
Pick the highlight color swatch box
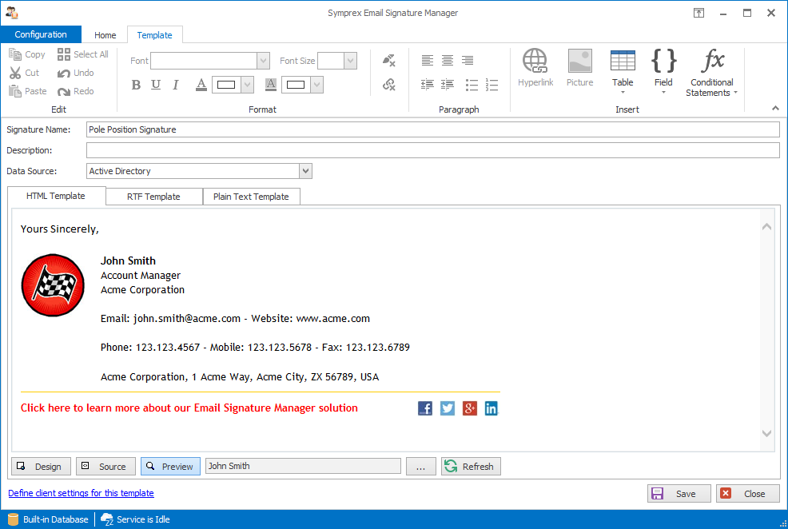[296, 85]
